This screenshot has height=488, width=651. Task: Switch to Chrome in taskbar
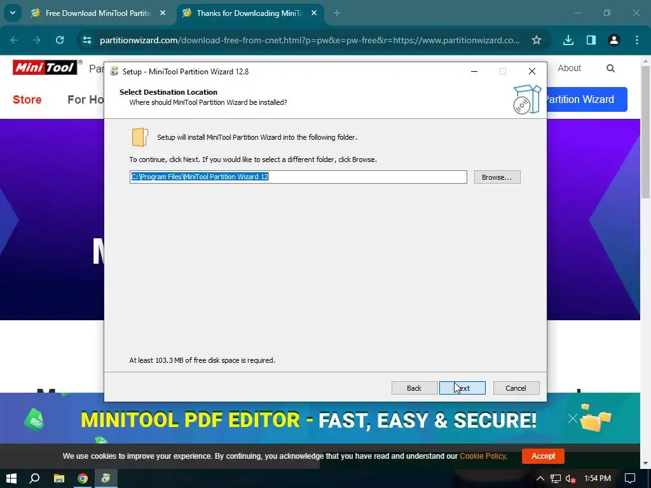tap(83, 478)
